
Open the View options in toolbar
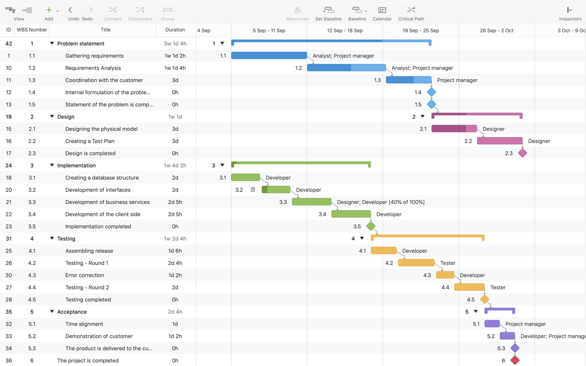tap(10, 10)
